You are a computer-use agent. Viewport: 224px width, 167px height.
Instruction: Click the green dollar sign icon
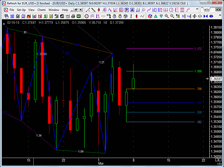[45, 16]
